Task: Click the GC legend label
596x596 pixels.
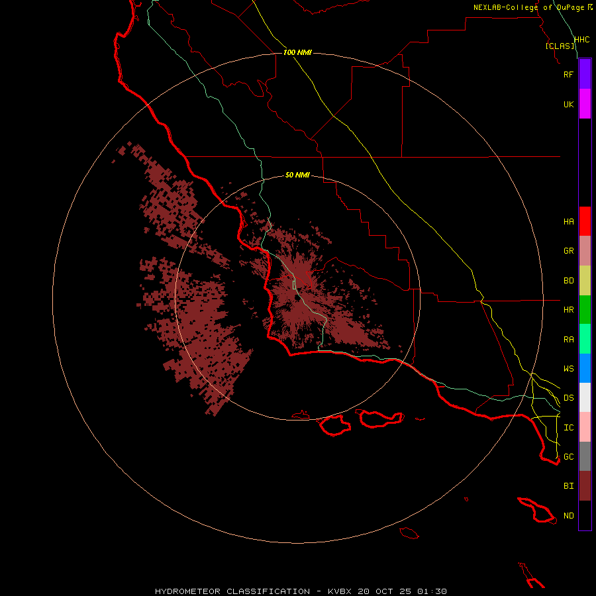Action: tap(568, 456)
